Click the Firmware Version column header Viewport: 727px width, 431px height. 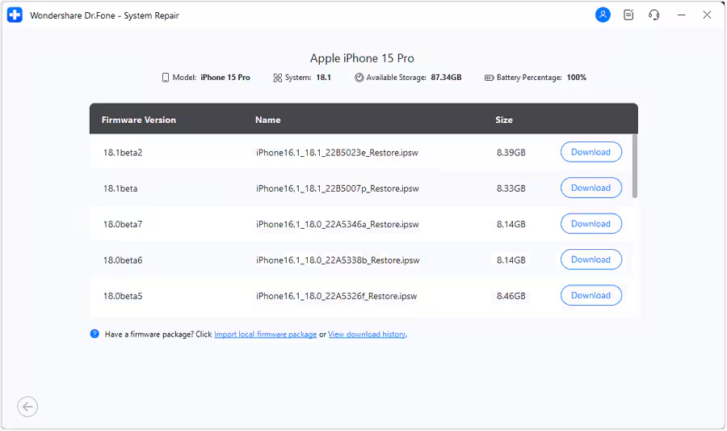coord(138,120)
